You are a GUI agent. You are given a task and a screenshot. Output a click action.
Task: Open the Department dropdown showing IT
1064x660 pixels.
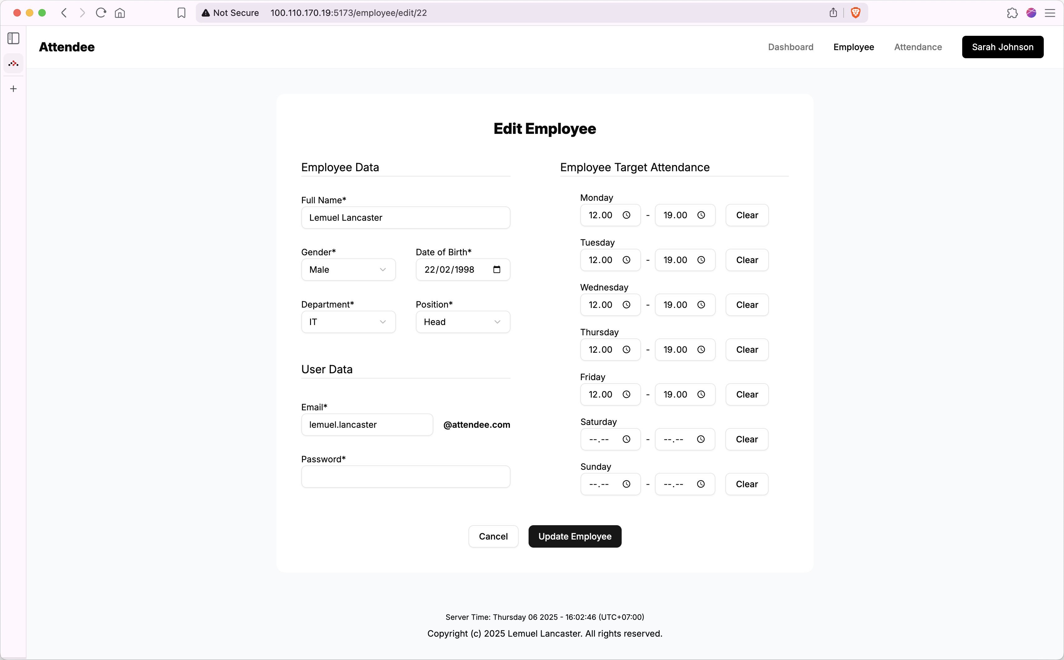[348, 322]
